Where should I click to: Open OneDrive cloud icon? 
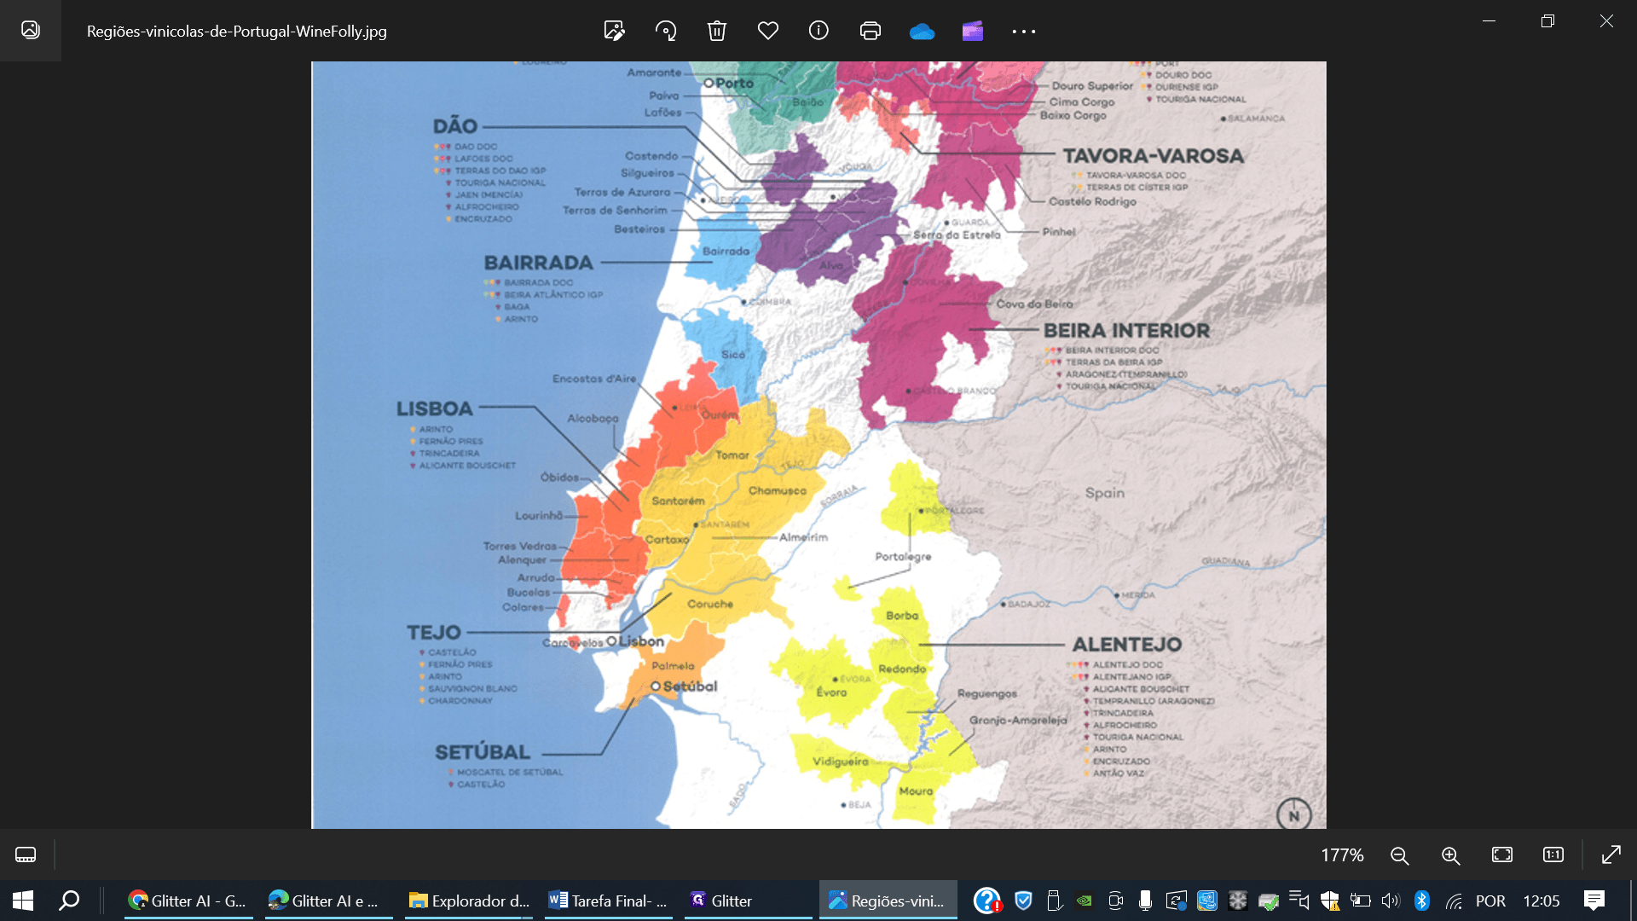(922, 32)
